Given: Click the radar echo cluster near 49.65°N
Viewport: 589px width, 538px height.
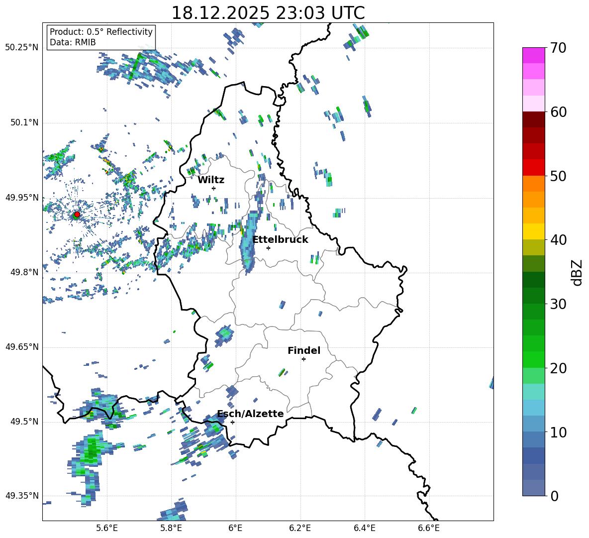Looking at the screenshot, I should (x=225, y=335).
